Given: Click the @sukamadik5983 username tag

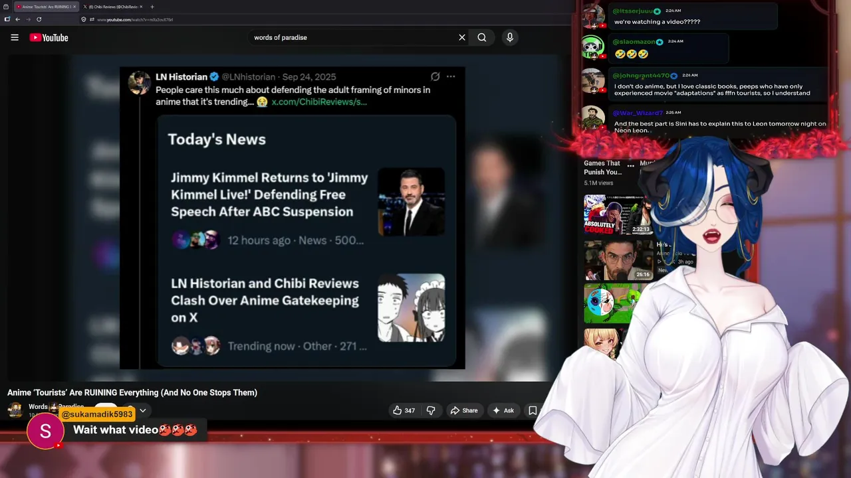Looking at the screenshot, I should click(x=97, y=414).
